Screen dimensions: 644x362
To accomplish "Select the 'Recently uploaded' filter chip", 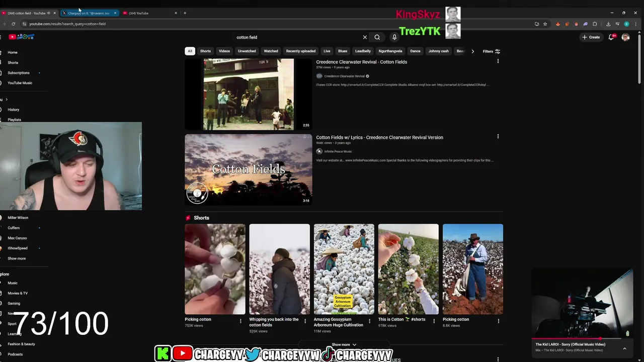I will click(x=301, y=51).
